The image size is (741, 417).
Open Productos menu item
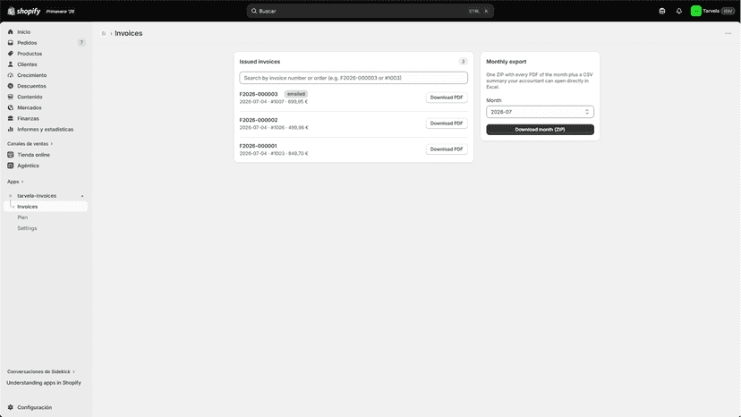(x=30, y=54)
